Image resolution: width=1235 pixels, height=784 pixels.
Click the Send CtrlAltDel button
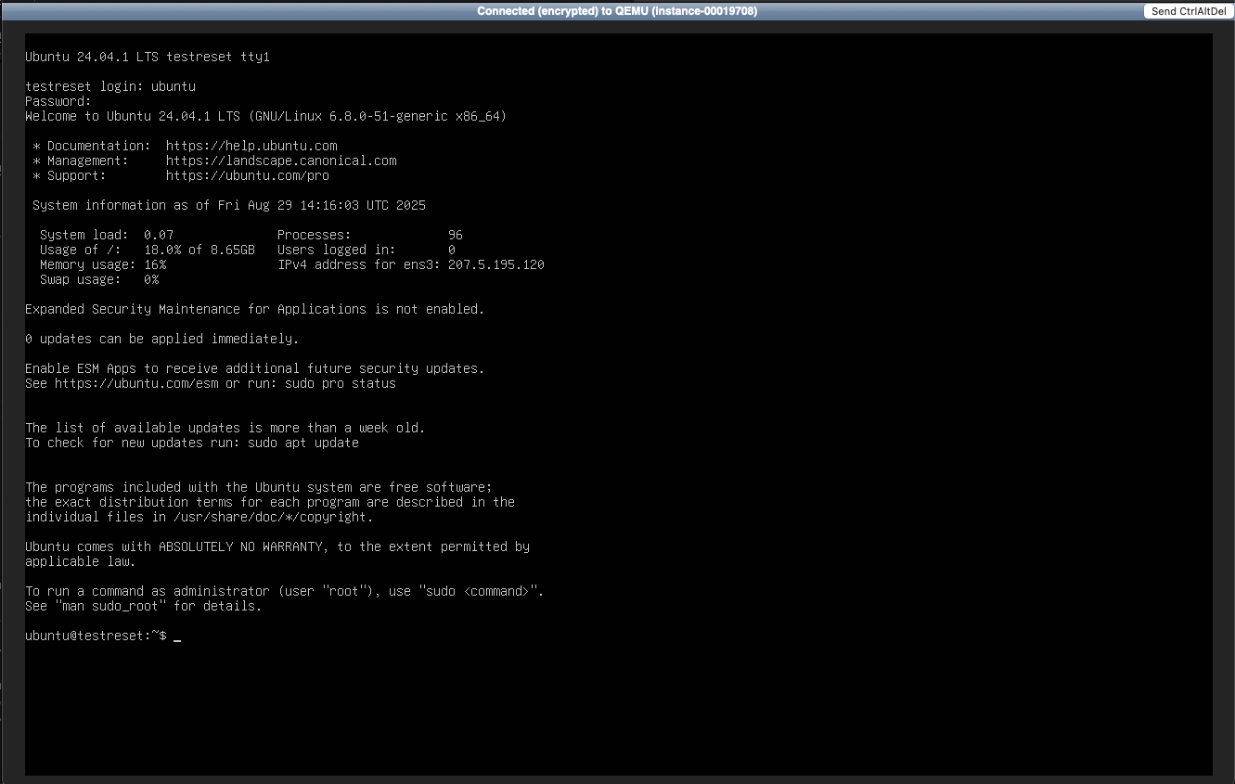1188,11
